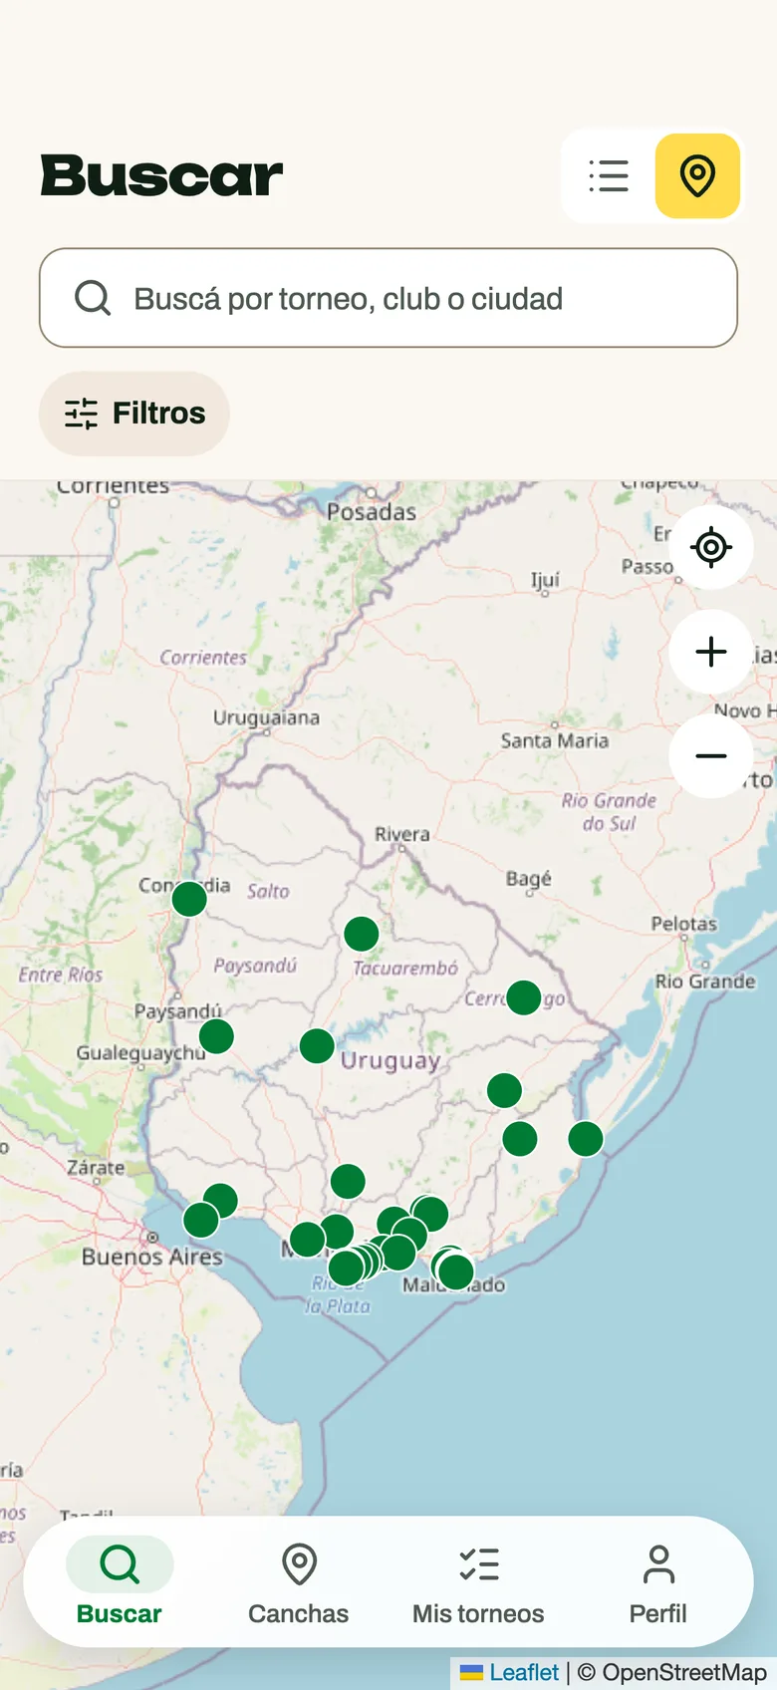This screenshot has width=777, height=1690.
Task: Go to the Perfil tab
Action: click(x=658, y=1581)
